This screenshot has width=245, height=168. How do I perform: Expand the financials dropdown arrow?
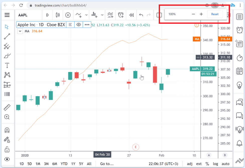tap(102, 15)
